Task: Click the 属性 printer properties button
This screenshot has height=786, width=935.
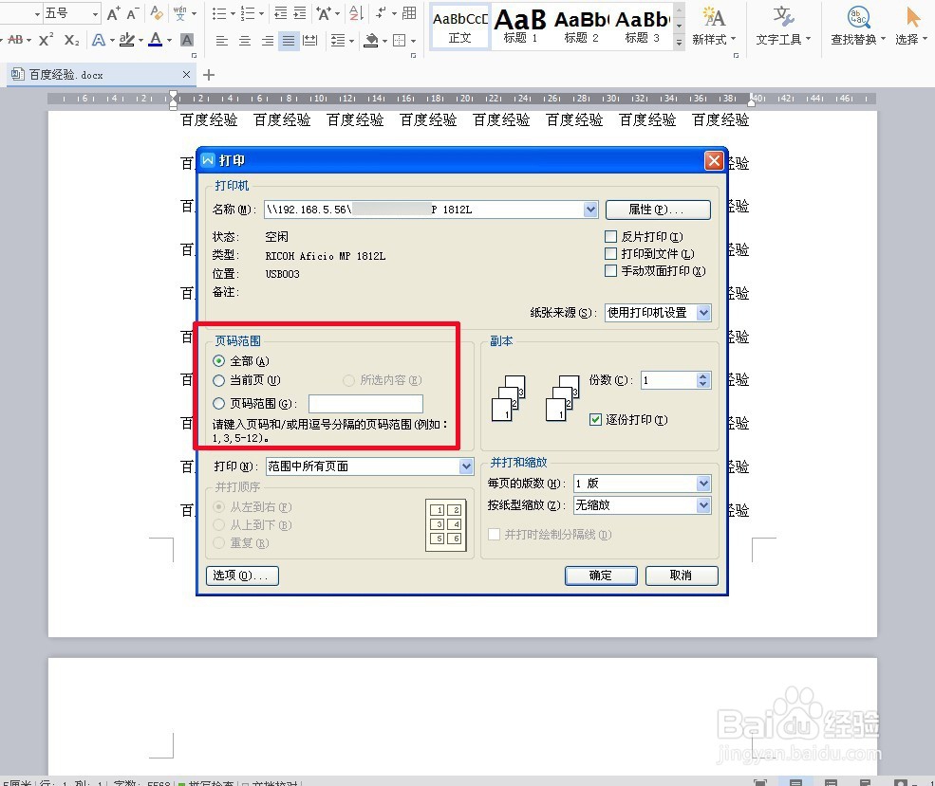Action: 658,210
